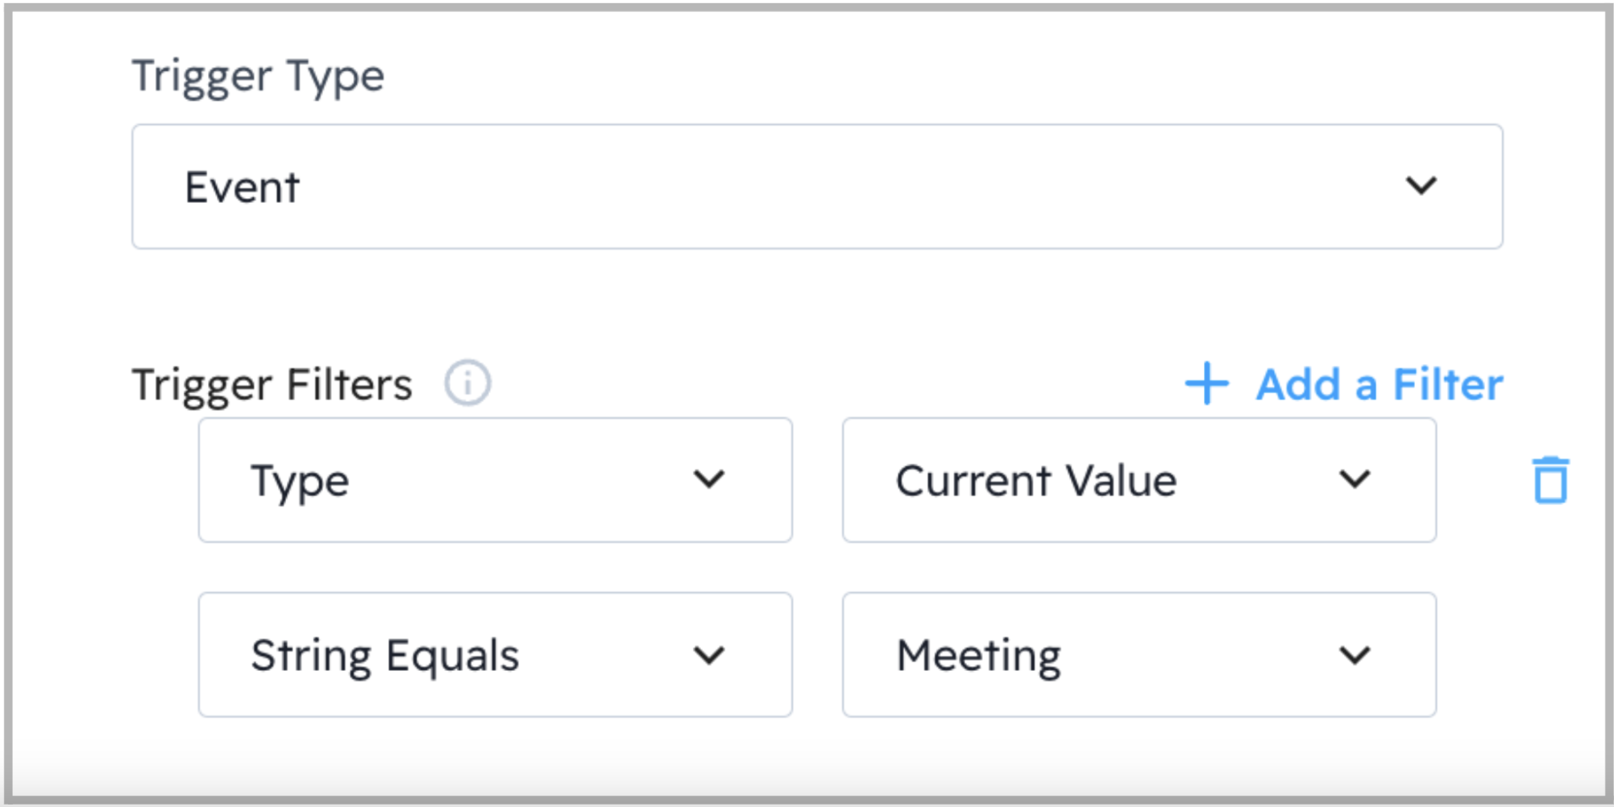This screenshot has width=1614, height=807.
Task: Click the Trigger Filters heading text
Action: coord(272,384)
